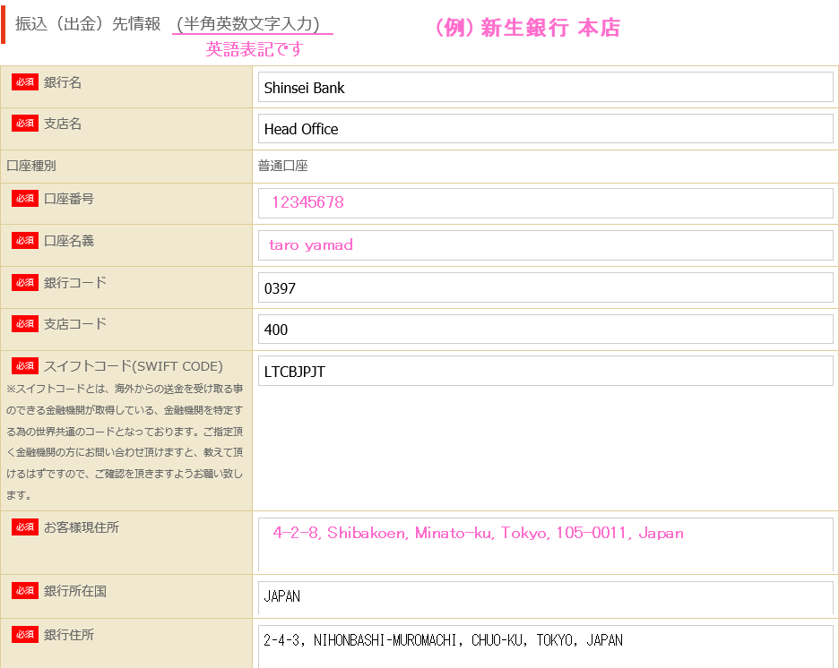Click the 口座番号 label
Screen dimensions: 839x668
pyautogui.click(x=68, y=199)
